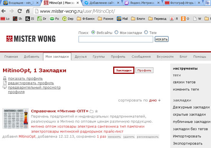The height and width of the screenshot is (148, 211).
Task: Click the browser forward arrow
Action: 12,11
